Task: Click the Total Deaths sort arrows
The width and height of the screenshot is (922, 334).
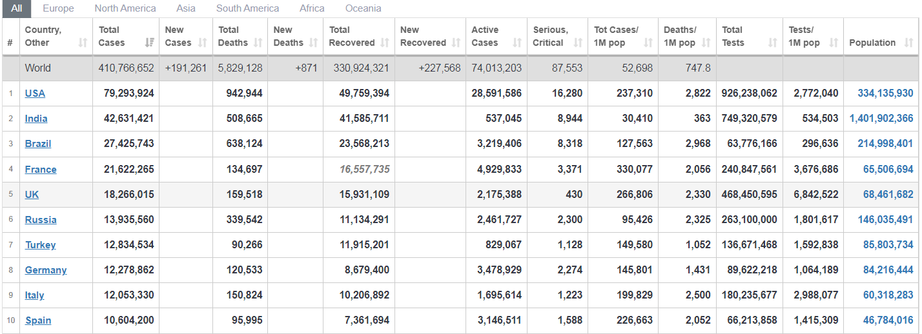Action: pos(258,43)
